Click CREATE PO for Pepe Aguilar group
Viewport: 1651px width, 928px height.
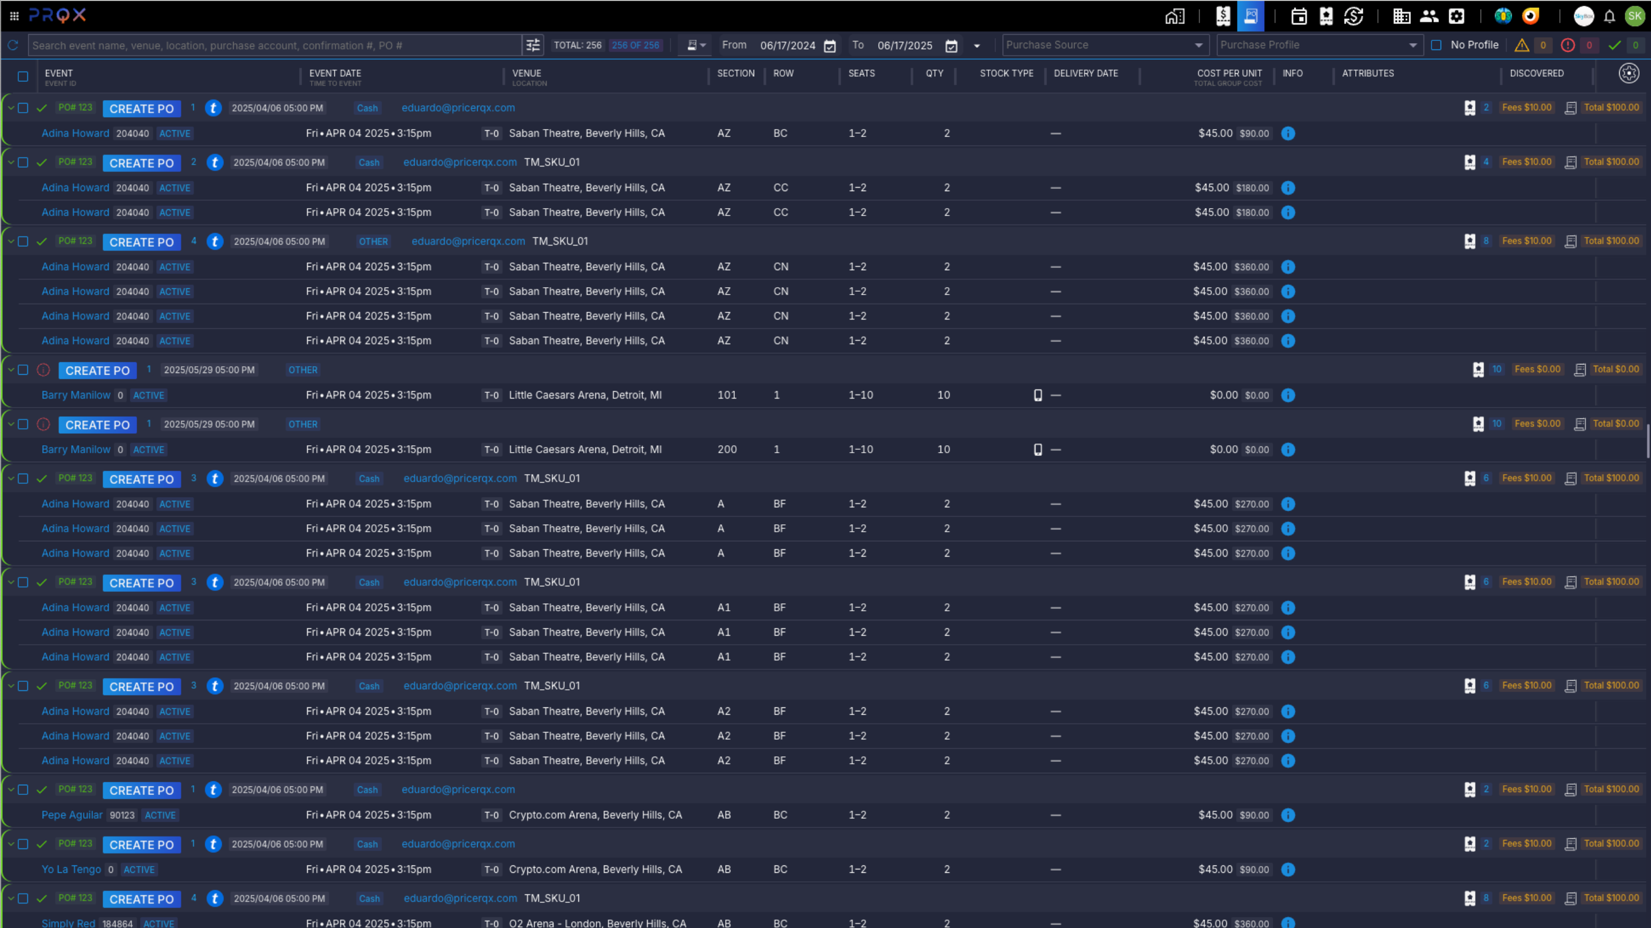click(x=141, y=790)
